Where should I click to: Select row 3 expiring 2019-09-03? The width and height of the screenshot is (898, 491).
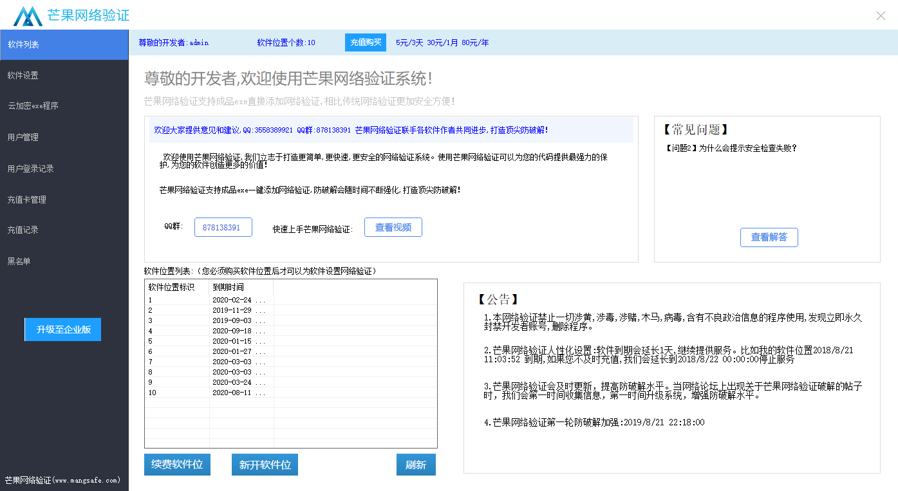tap(291, 320)
